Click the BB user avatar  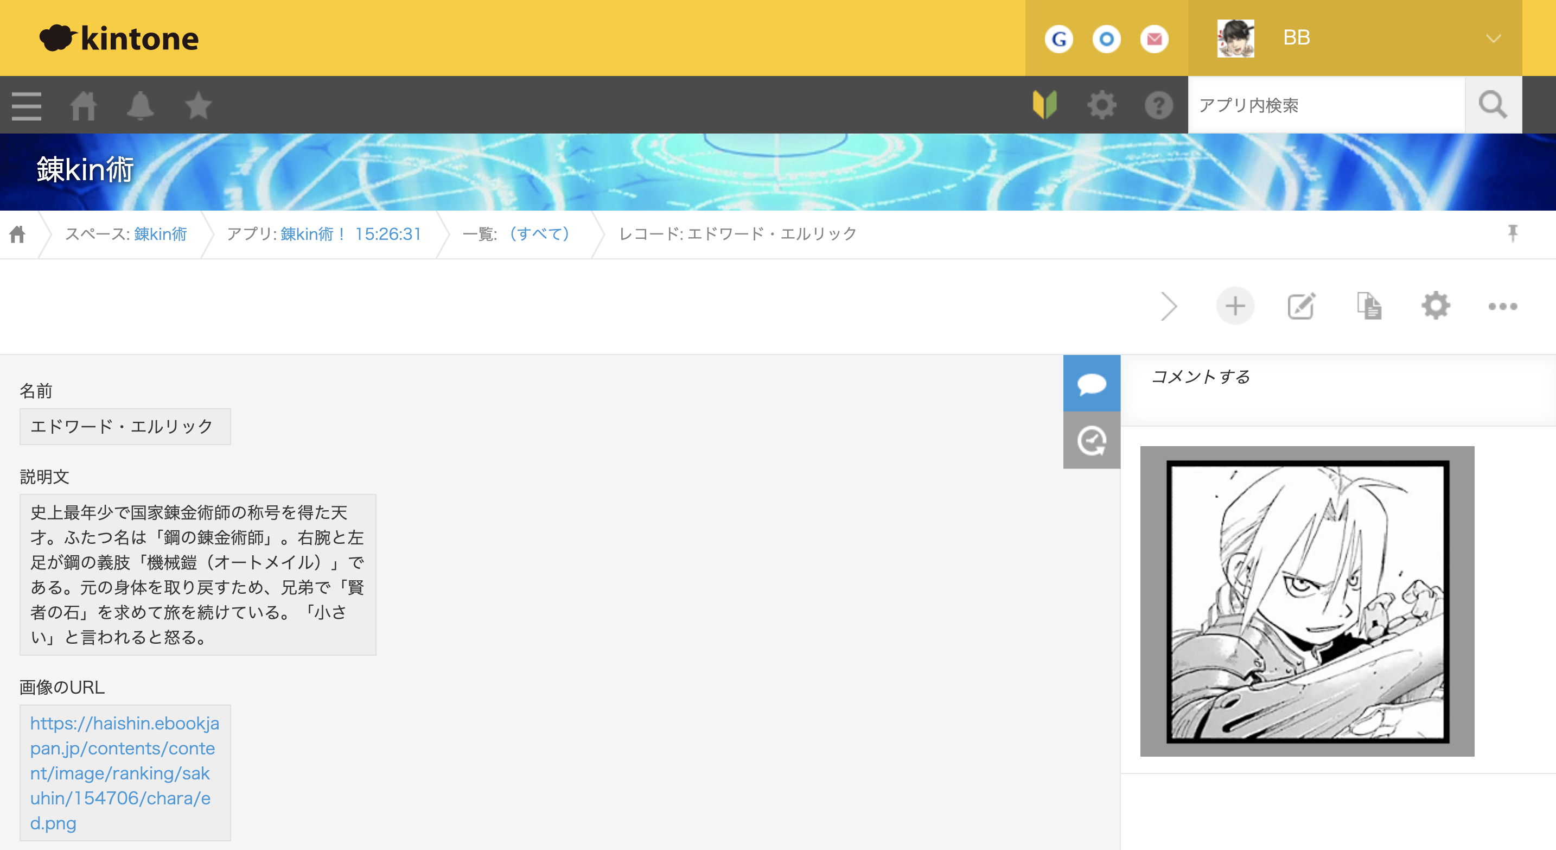(x=1235, y=38)
